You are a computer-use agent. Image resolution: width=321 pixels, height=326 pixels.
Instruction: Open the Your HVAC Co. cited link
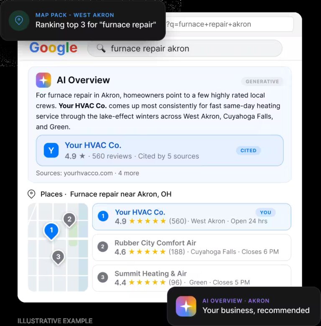(93, 145)
